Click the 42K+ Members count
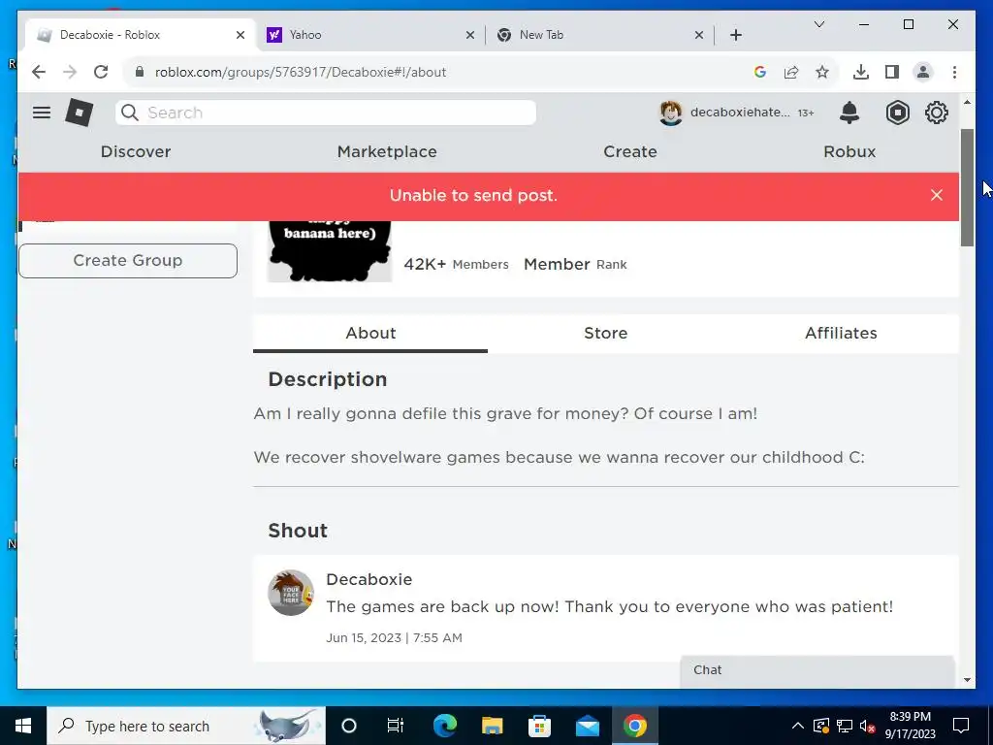Viewport: 993px width, 745px height. [456, 264]
